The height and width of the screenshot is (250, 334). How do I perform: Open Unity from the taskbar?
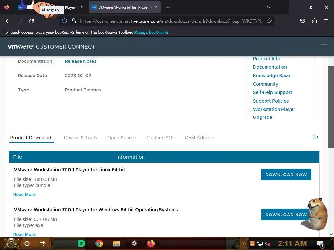tap(134, 243)
